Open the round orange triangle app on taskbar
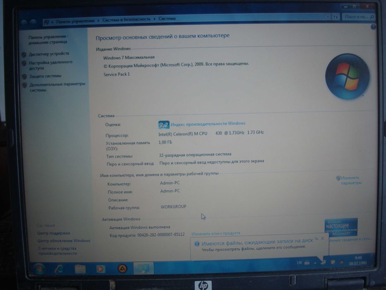Screen dimensions: 386x290 click(x=122, y=268)
